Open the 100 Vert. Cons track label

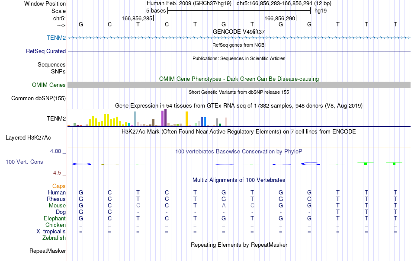(24, 162)
